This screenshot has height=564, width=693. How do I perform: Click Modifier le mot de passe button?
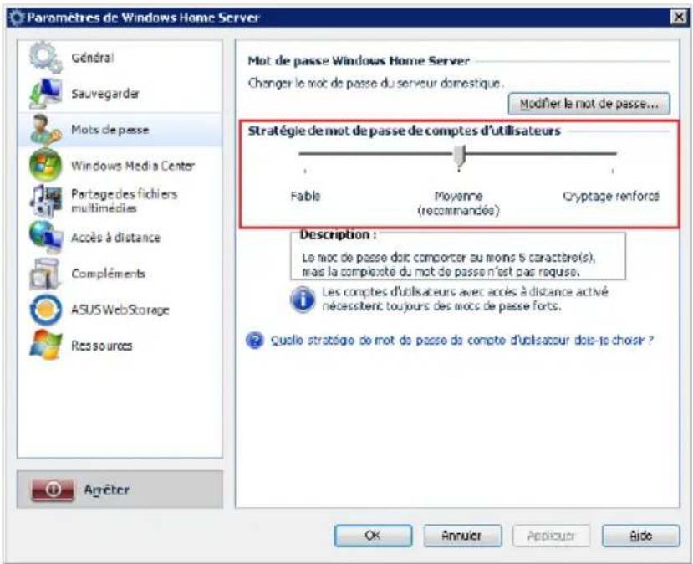589,104
